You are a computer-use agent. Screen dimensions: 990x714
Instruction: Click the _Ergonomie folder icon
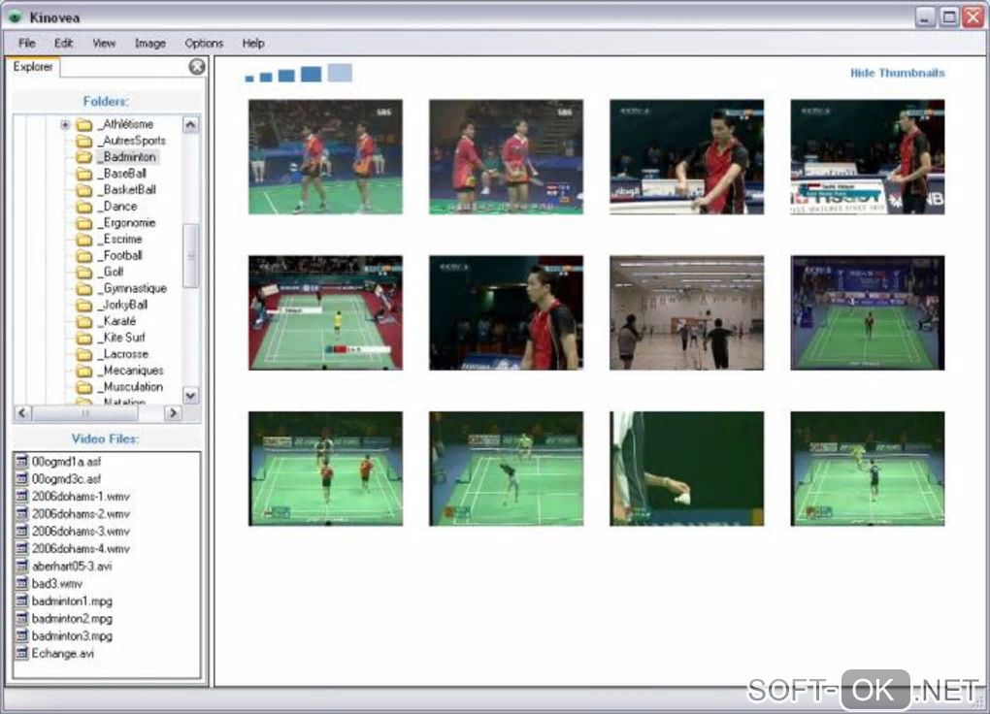click(84, 223)
